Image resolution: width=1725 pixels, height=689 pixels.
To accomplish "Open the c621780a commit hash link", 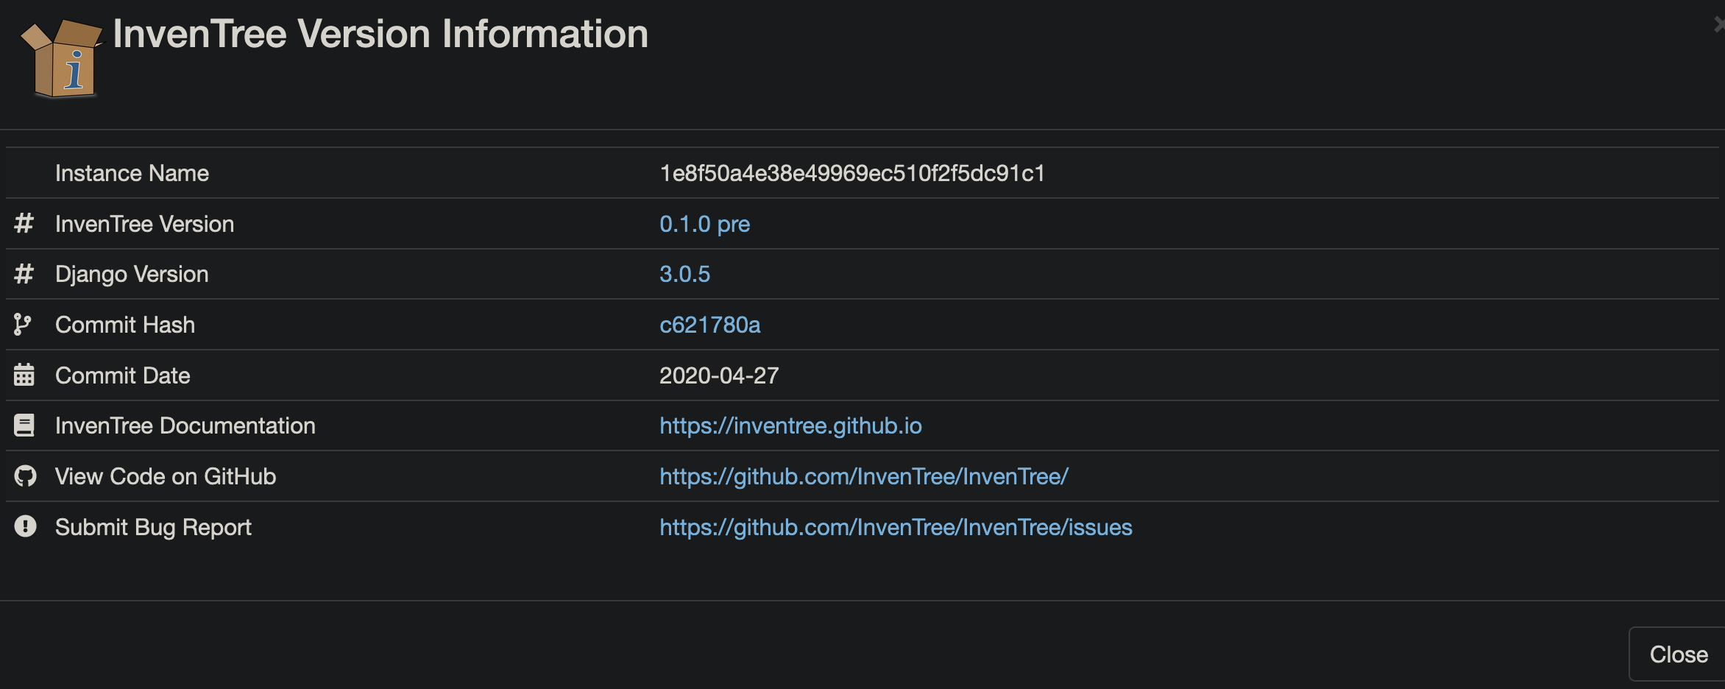I will pyautogui.click(x=710, y=325).
